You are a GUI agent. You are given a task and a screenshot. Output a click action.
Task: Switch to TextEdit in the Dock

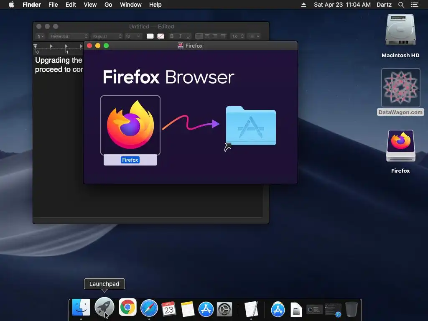[x=251, y=309]
